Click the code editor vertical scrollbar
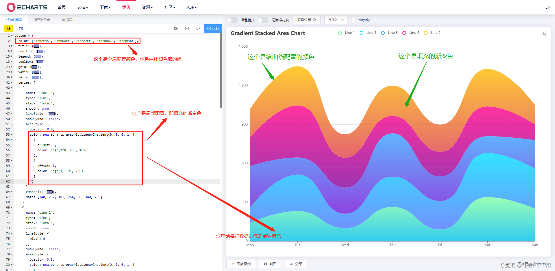 221,71
